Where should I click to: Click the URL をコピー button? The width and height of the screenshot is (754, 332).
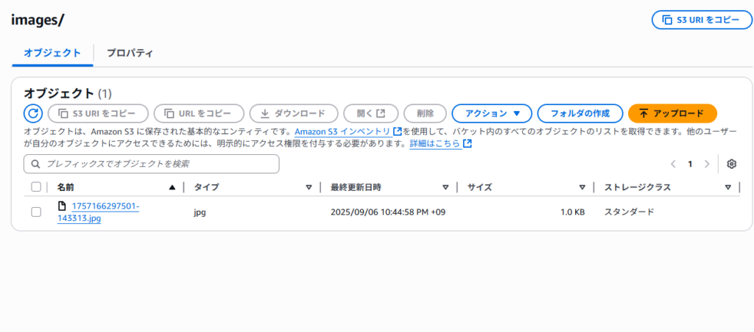click(x=199, y=113)
